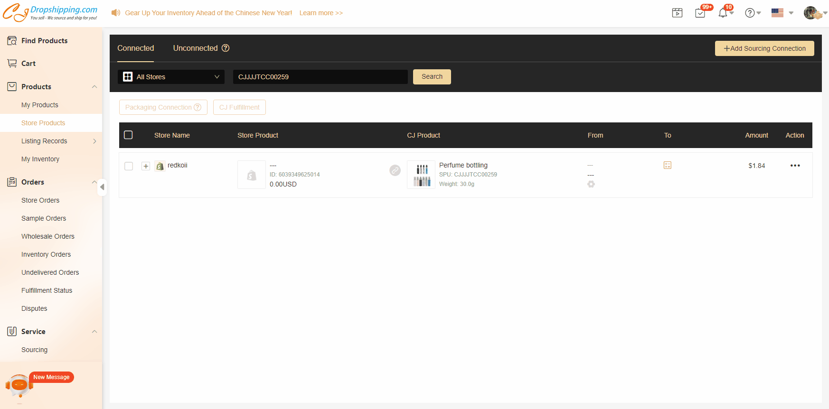The width and height of the screenshot is (829, 409).
Task: Click the Unconnected help question icon
Action: point(226,48)
